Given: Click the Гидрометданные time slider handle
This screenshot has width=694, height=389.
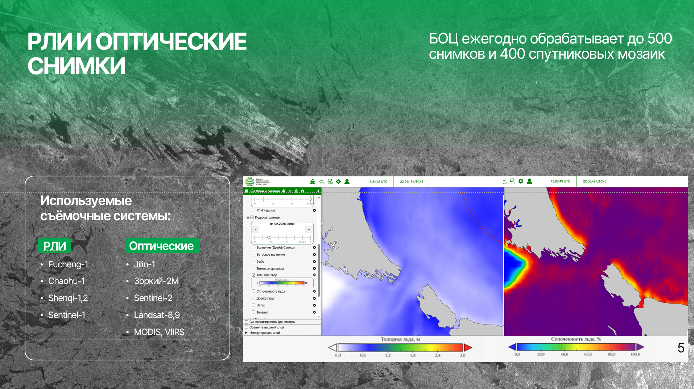Looking at the screenshot, I should click(x=269, y=237).
